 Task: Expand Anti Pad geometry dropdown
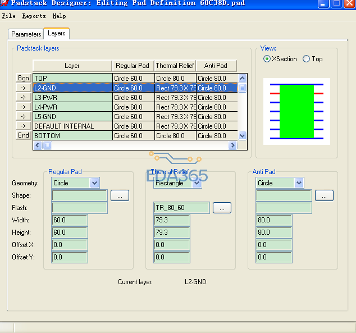coord(299,183)
